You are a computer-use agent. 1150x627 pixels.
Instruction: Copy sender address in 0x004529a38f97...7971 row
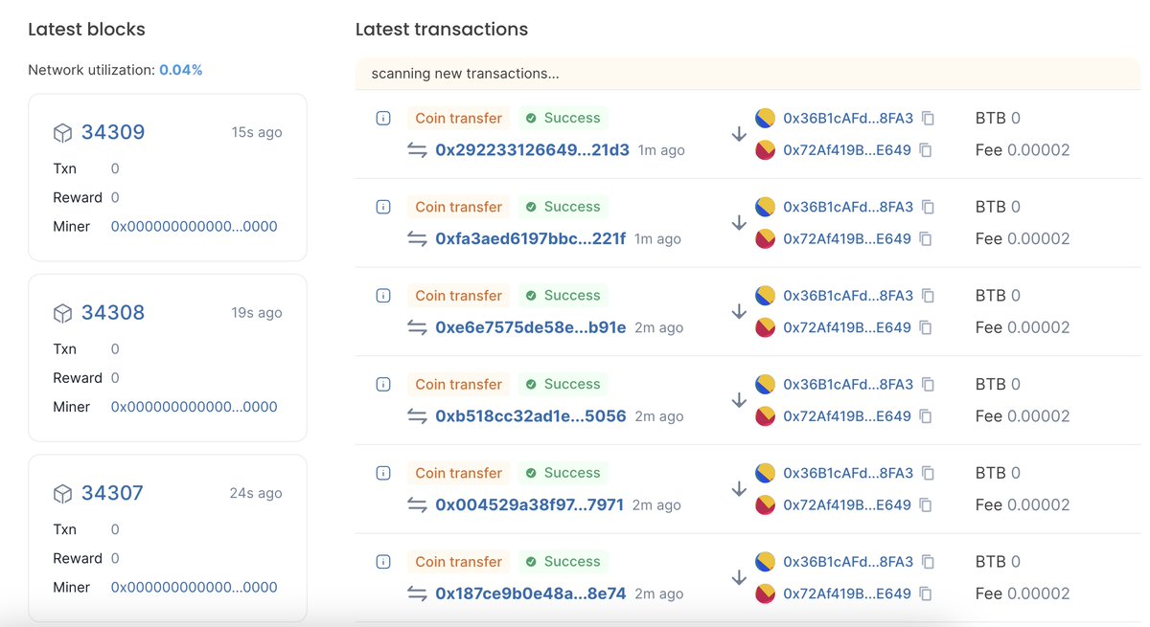928,473
